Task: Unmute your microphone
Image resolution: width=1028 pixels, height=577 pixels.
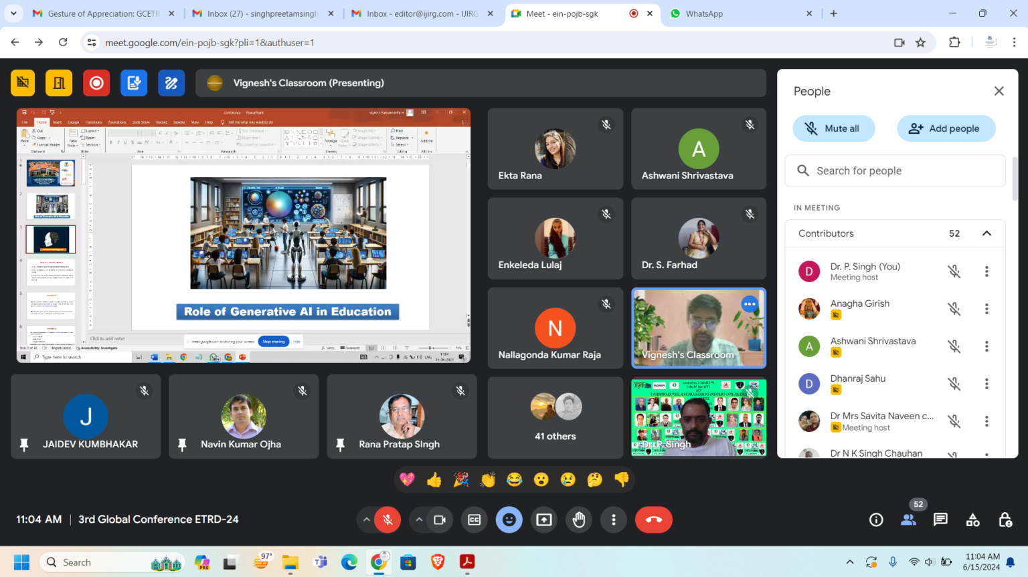Action: point(388,520)
